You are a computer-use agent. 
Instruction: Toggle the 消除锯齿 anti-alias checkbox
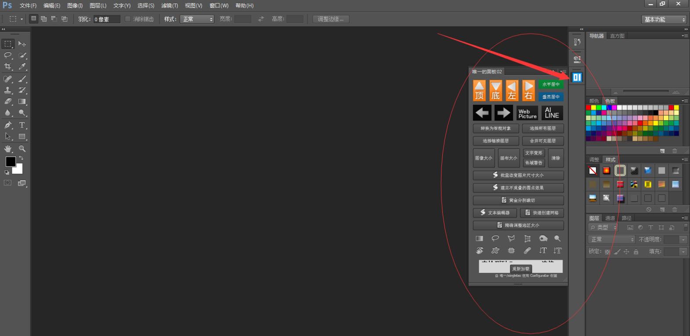[x=127, y=19]
